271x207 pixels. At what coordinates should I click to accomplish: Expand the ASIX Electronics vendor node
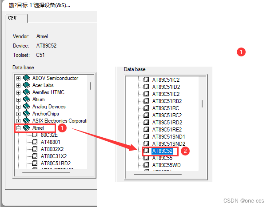pos(18,121)
